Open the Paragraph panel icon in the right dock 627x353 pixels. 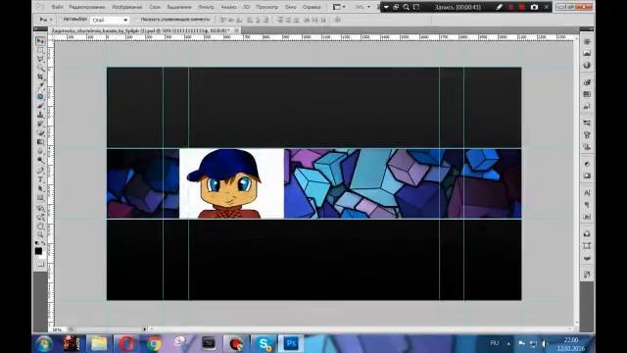point(587,205)
